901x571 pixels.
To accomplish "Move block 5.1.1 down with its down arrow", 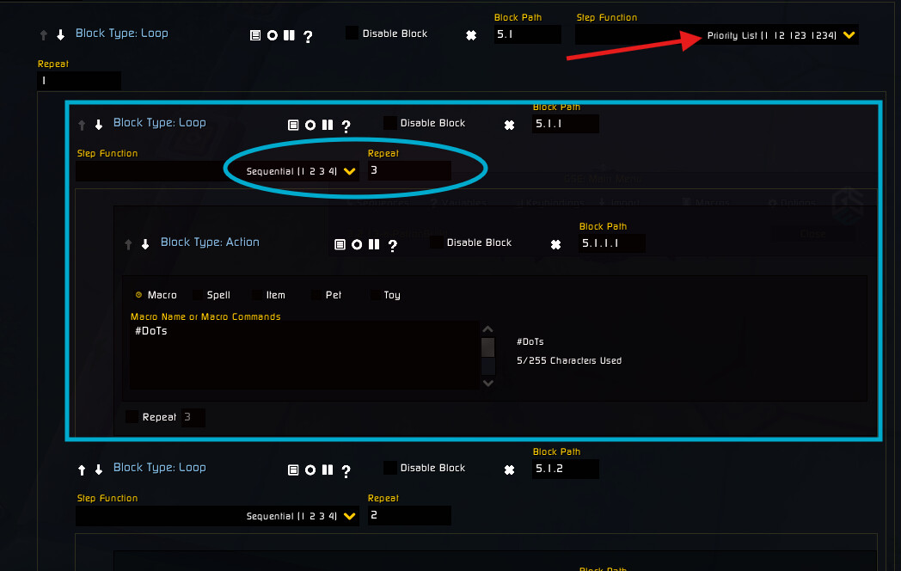I will 99,125.
